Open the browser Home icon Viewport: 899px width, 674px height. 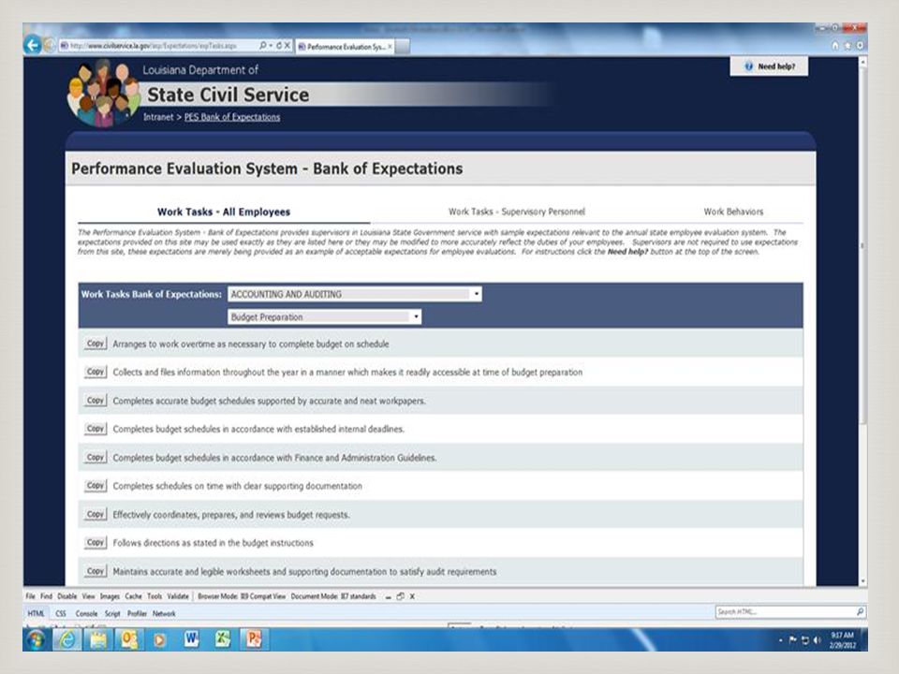pyautogui.click(x=834, y=45)
